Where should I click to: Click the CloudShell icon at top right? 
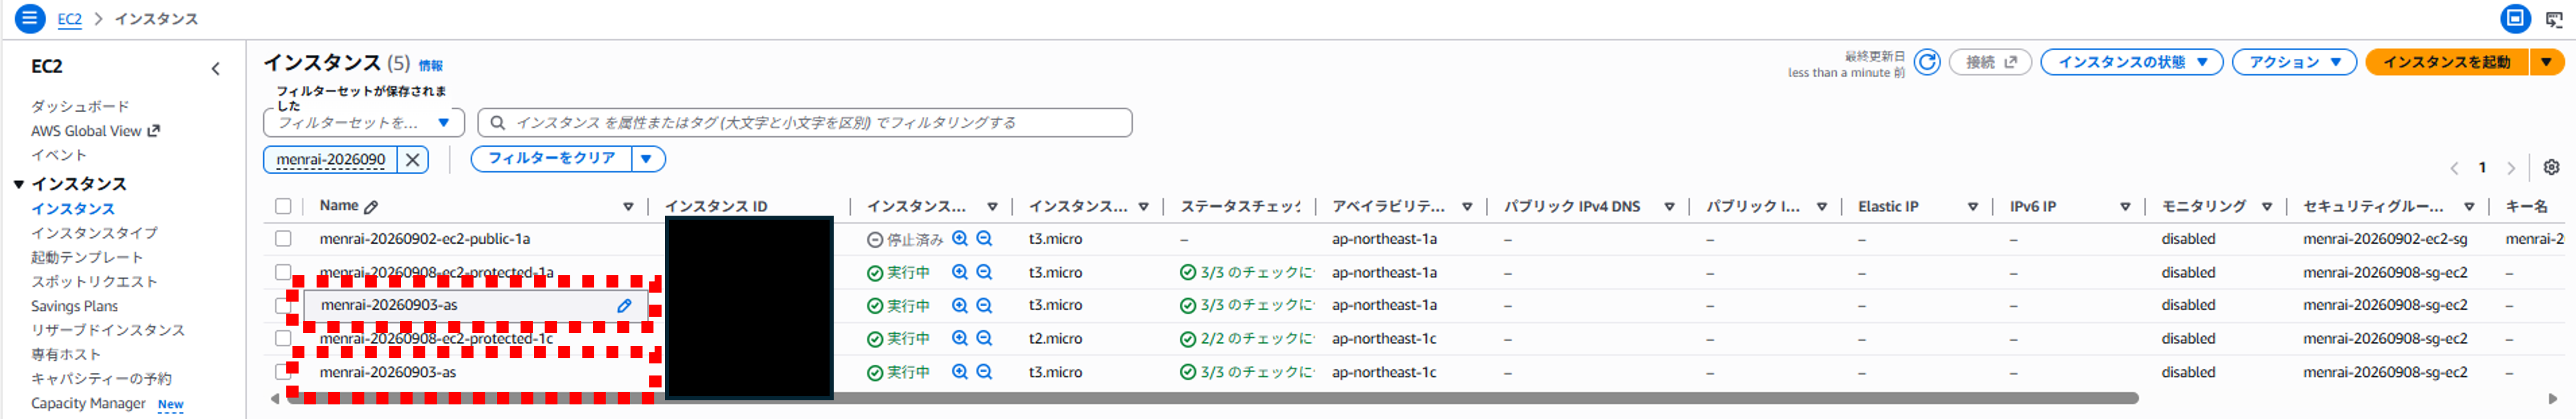pyautogui.click(x=2554, y=19)
